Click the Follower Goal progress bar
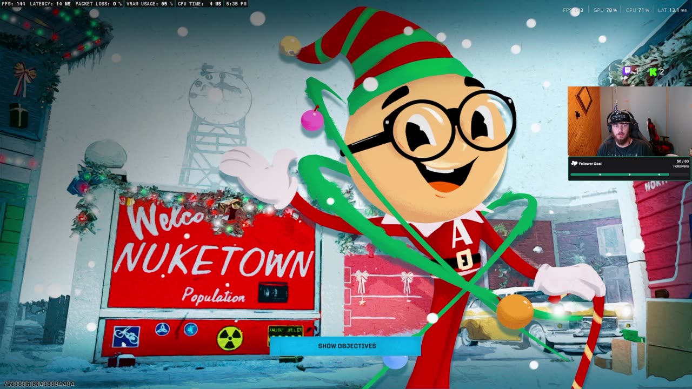 point(629,175)
